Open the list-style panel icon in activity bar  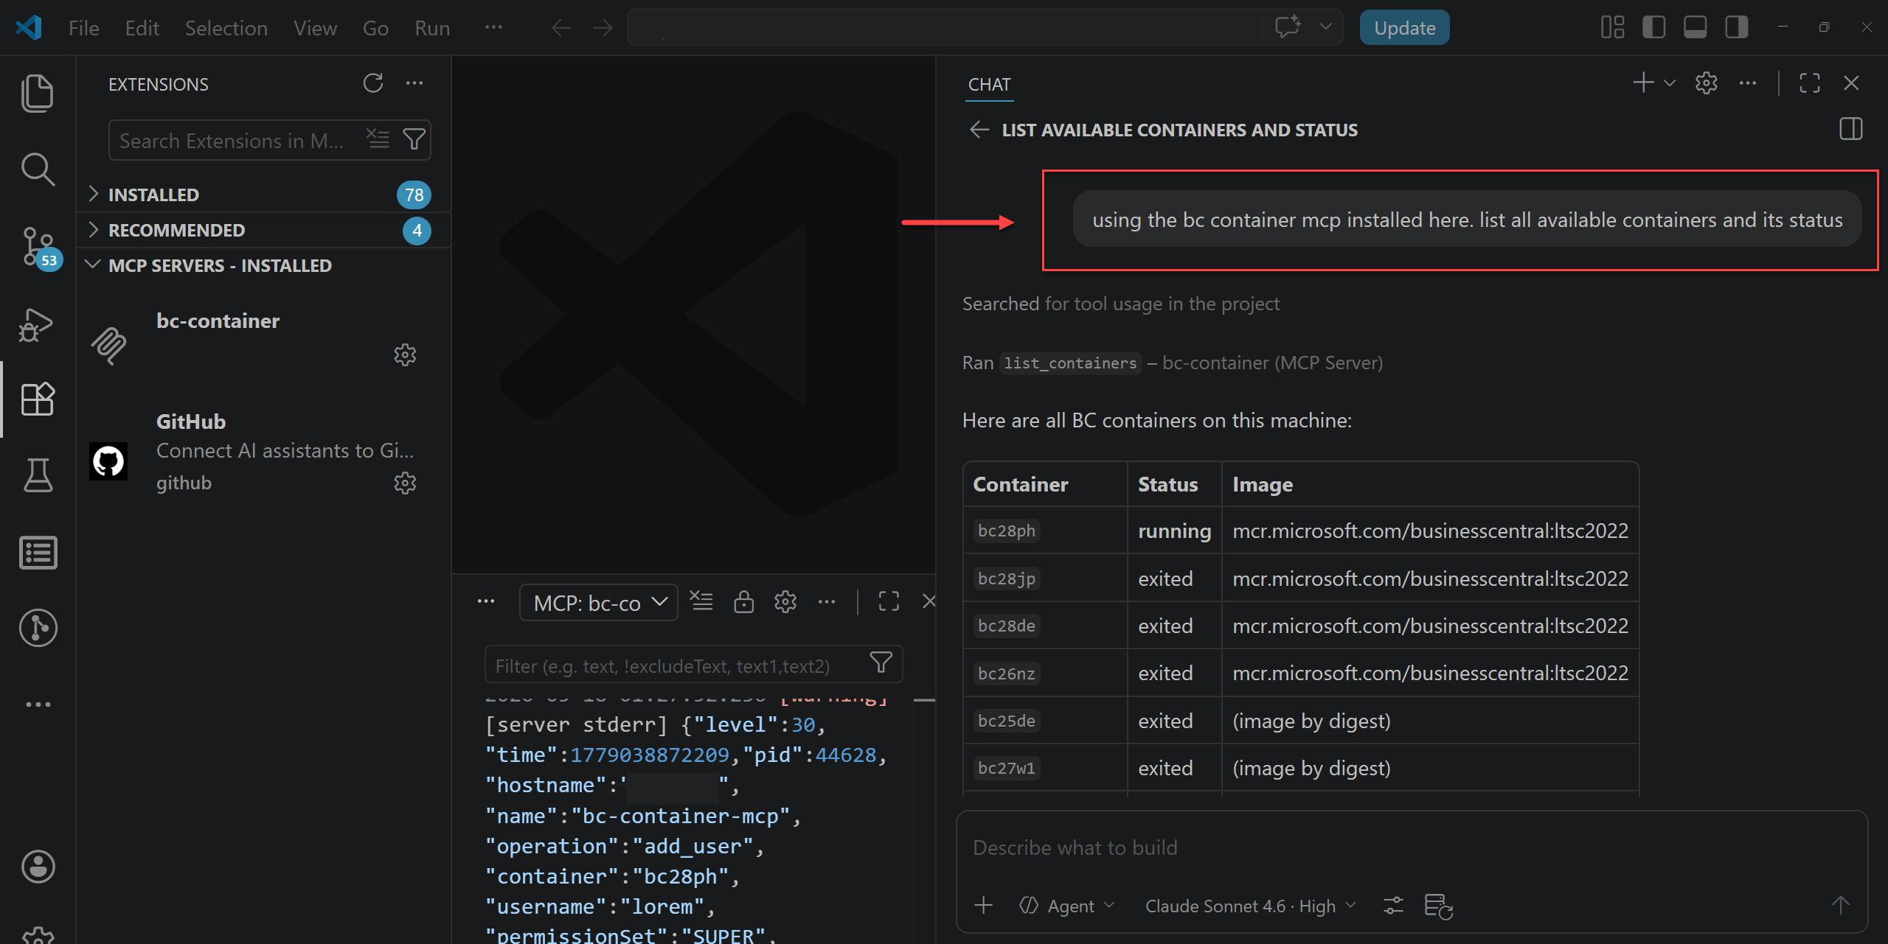tap(38, 552)
